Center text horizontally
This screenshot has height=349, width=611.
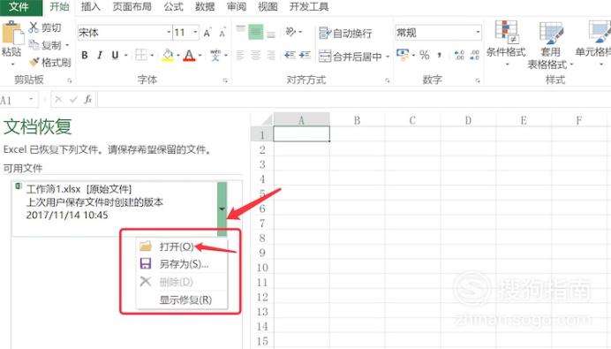256,56
